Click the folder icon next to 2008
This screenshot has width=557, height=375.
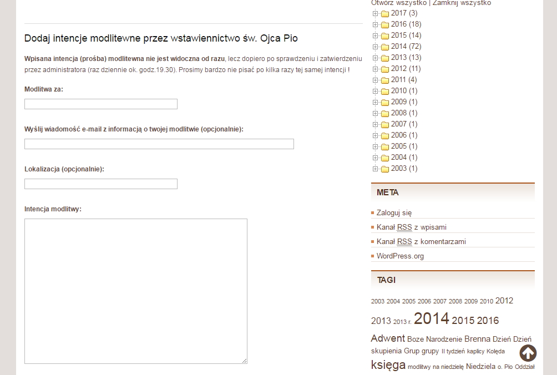386,113
